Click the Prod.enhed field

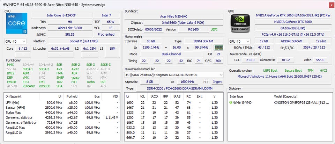point(106,35)
